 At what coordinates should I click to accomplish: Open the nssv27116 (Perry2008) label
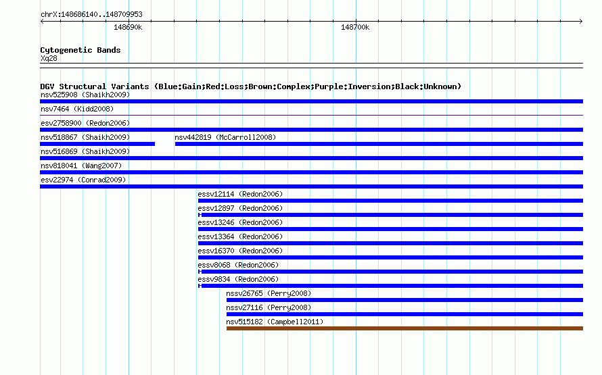click(x=269, y=307)
